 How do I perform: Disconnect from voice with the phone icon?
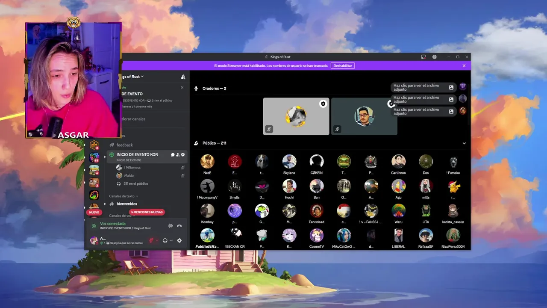(x=179, y=226)
